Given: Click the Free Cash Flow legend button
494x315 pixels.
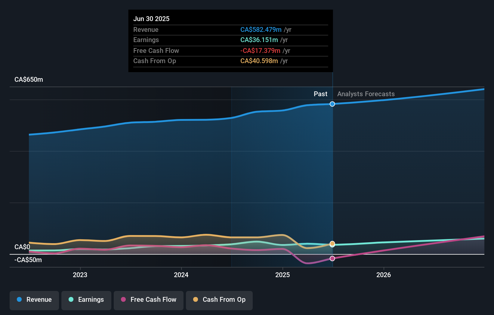Looking at the screenshot, I should [148, 300].
